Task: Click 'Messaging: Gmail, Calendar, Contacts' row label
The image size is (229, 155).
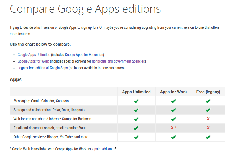Action: (41, 101)
